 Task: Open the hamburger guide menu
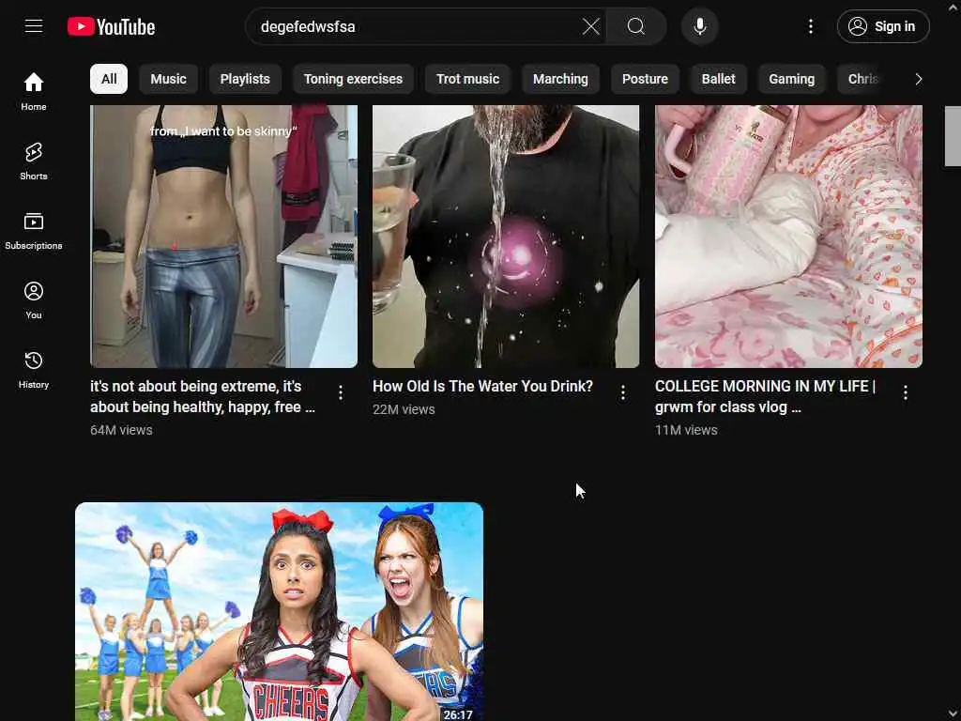[x=34, y=26]
